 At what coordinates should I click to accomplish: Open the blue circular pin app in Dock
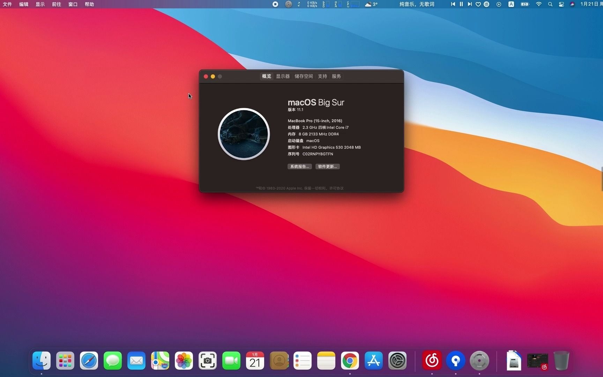[456, 361]
